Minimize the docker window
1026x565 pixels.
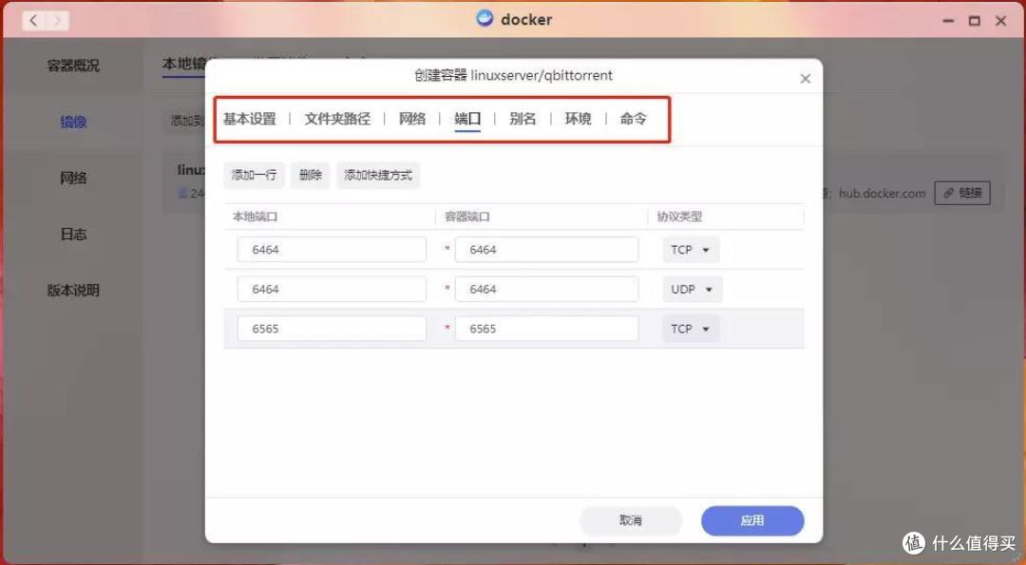coord(948,21)
